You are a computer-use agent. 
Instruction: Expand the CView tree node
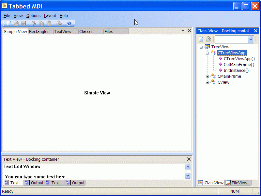click(x=207, y=82)
